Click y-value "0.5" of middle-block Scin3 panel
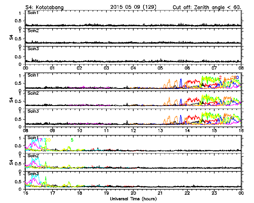Viewport: 254px width, 203px height. 18,119
